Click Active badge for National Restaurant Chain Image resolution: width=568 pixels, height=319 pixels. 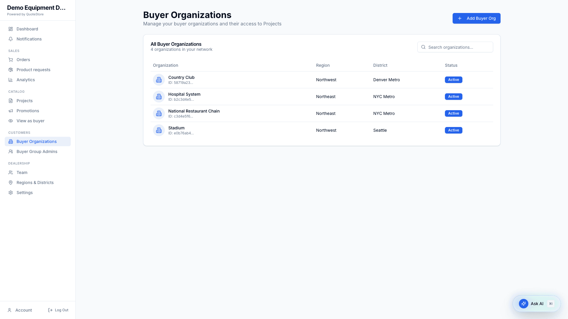(x=454, y=113)
